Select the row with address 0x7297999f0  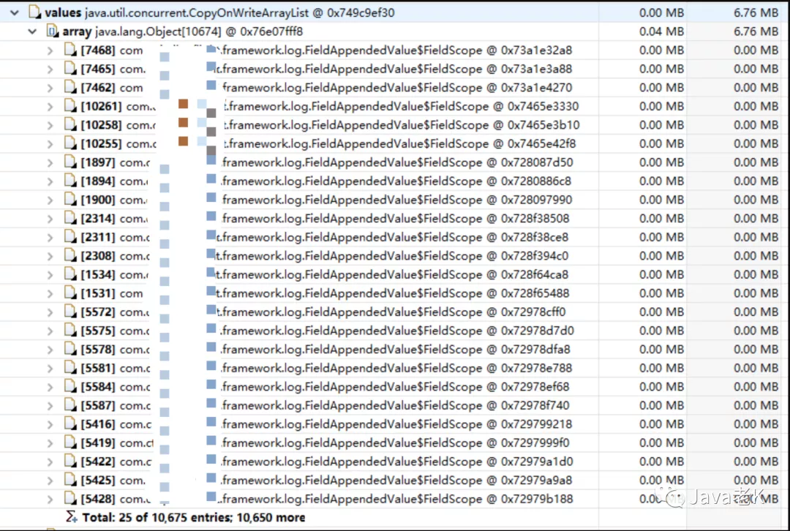(x=395, y=442)
